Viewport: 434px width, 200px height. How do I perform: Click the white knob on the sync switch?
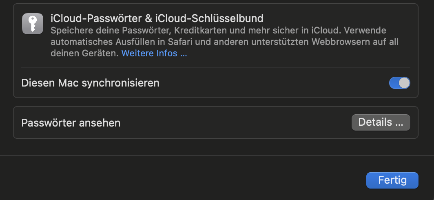point(404,83)
